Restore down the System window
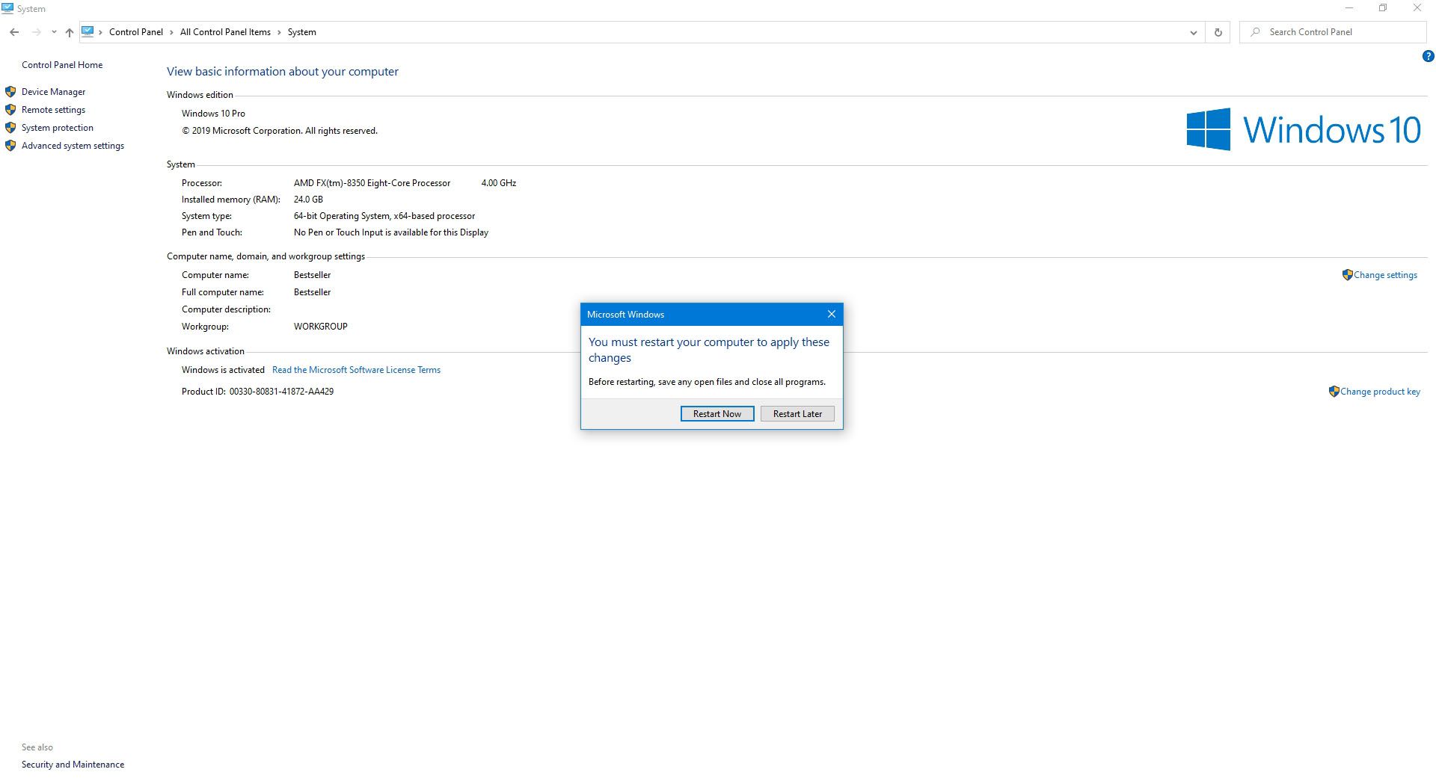 1383,8
